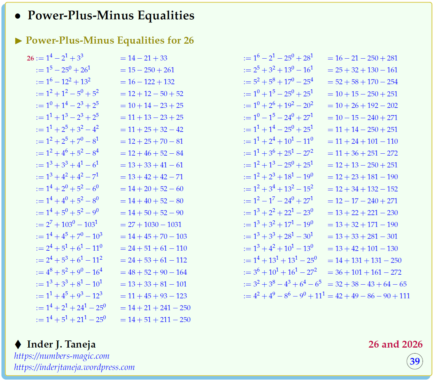Select the title 'Power-Plus-Minus Equalities'
Viewport: 435px width, 380px height.
(111, 15)
